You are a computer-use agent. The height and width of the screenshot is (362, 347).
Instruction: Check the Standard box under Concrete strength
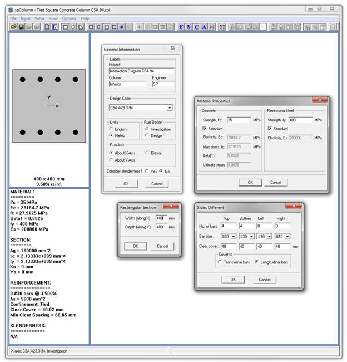click(204, 128)
